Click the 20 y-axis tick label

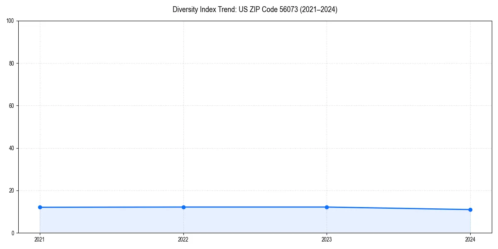coord(12,190)
